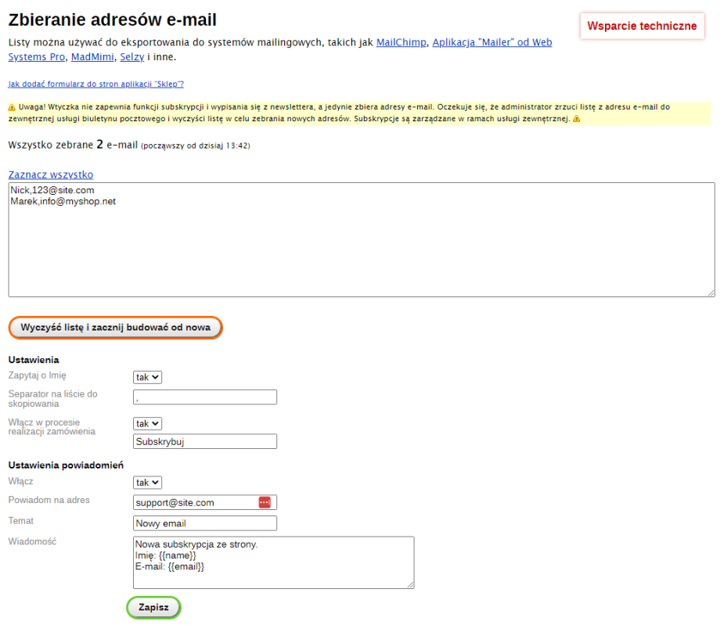This screenshot has height=625, width=720.
Task: Expand the checkout process 'Włącz w procesie' dropdown
Action: [x=148, y=423]
